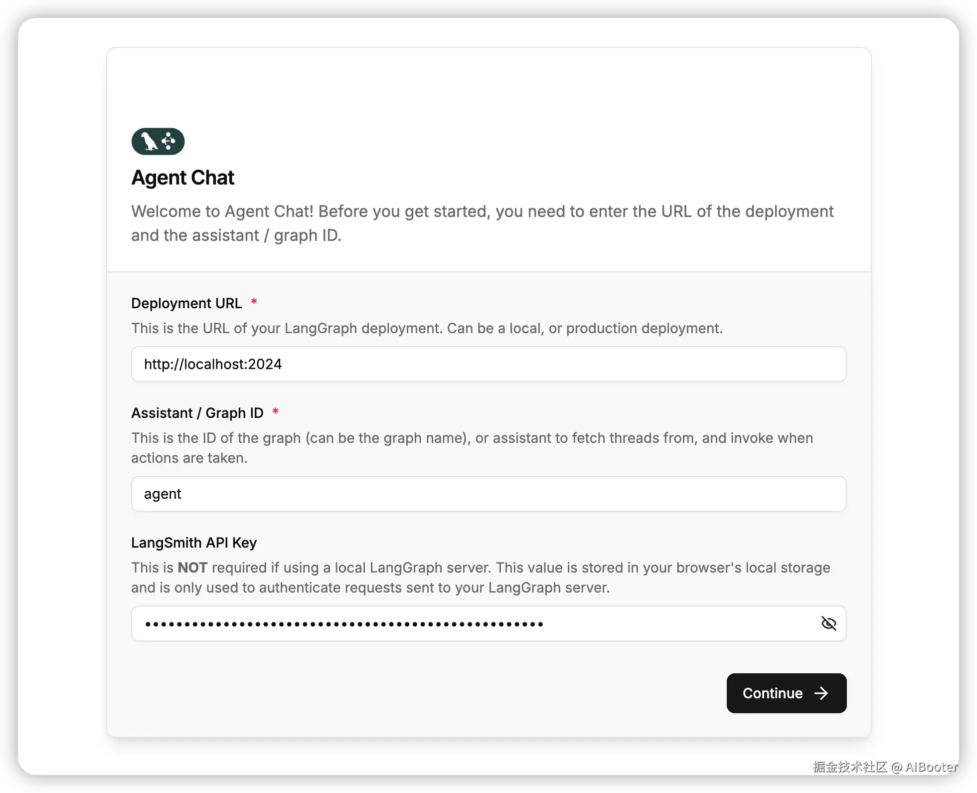Click the LangChain parrot logo
Screen dimensions: 977x793
click(x=149, y=141)
